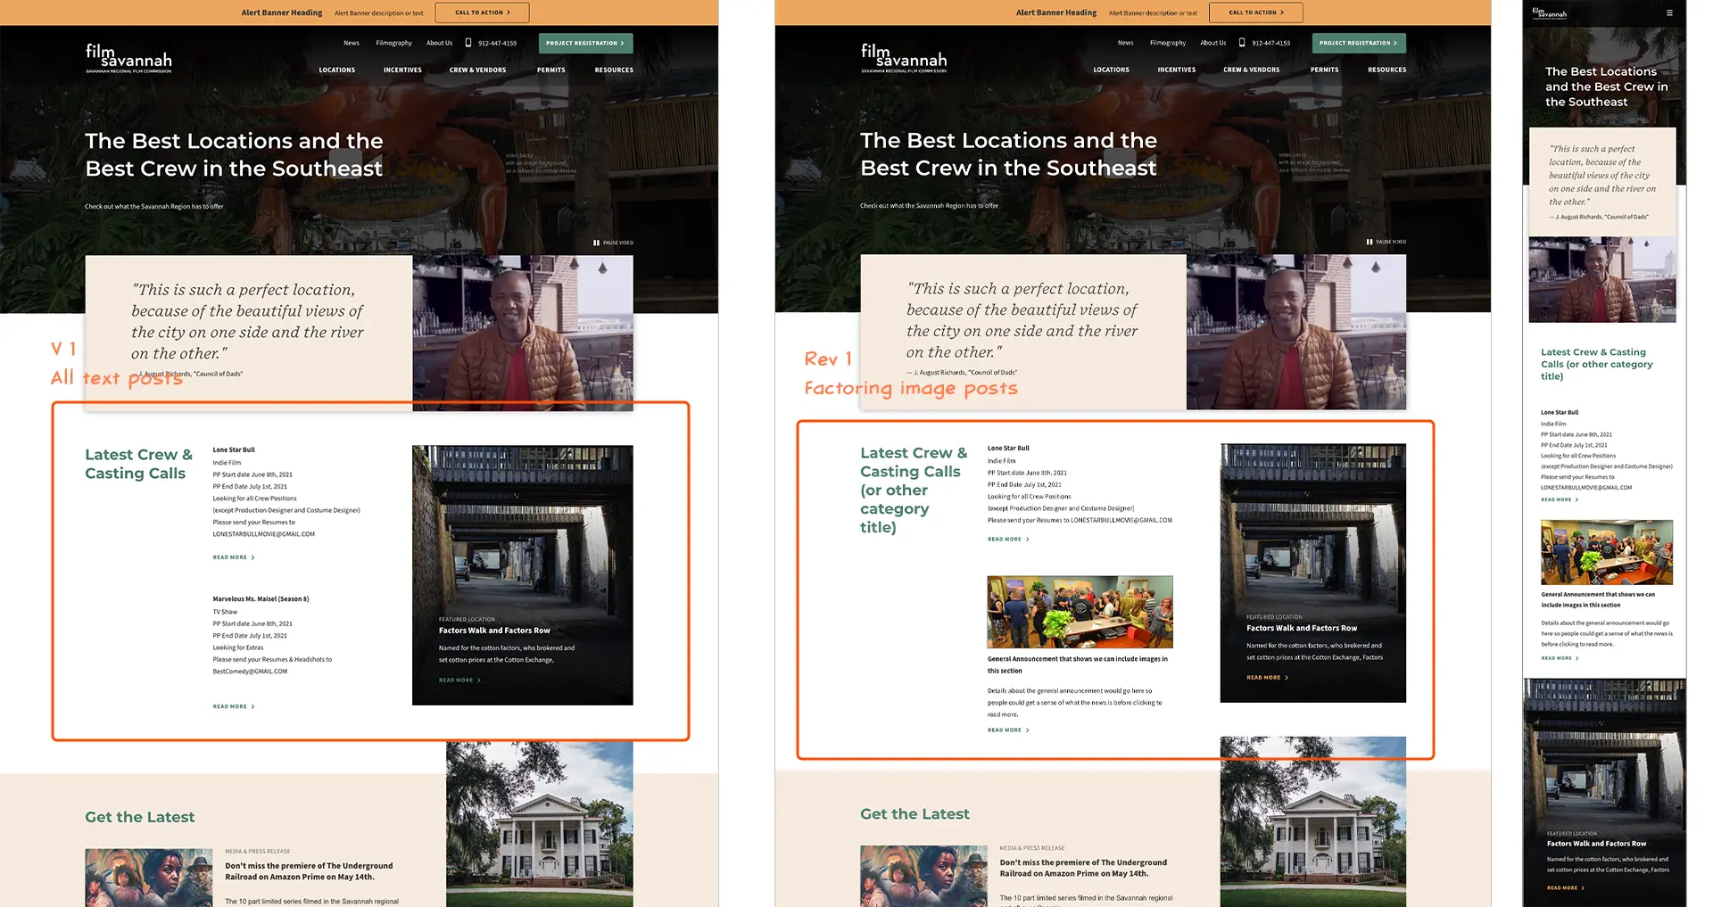Click Call To Action in the Rev 1 alert banner

click(x=1256, y=12)
